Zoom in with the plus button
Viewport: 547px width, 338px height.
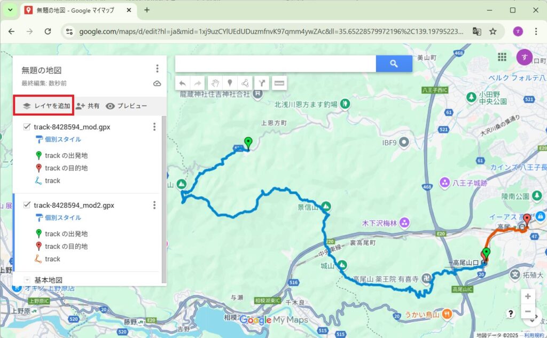(x=528, y=296)
